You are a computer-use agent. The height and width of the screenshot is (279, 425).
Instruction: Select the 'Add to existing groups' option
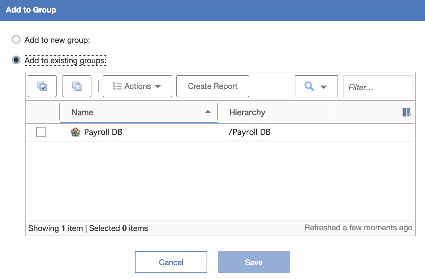tap(16, 60)
